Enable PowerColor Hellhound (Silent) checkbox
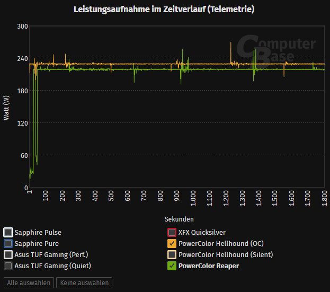330x292 pixels. point(172,255)
